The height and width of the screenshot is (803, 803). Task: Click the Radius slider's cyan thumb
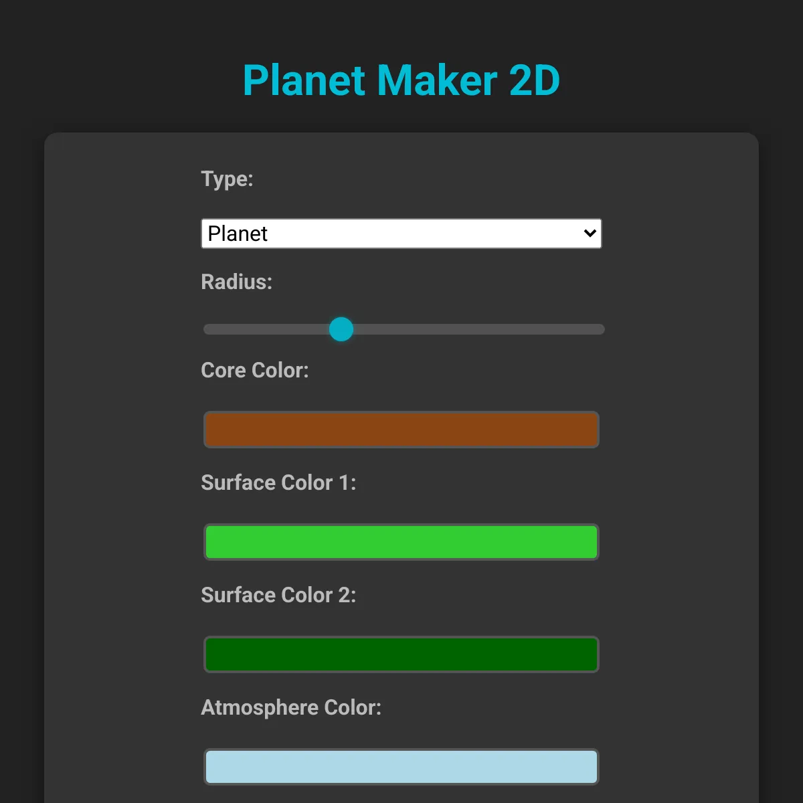click(x=341, y=329)
